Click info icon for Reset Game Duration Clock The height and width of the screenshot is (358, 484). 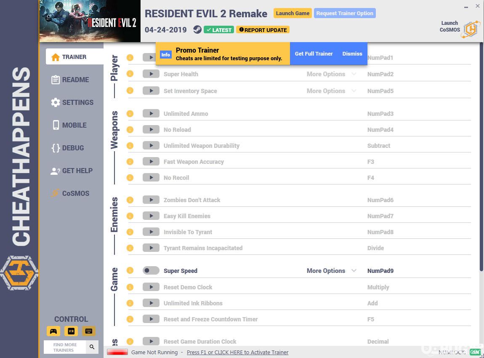click(x=130, y=341)
